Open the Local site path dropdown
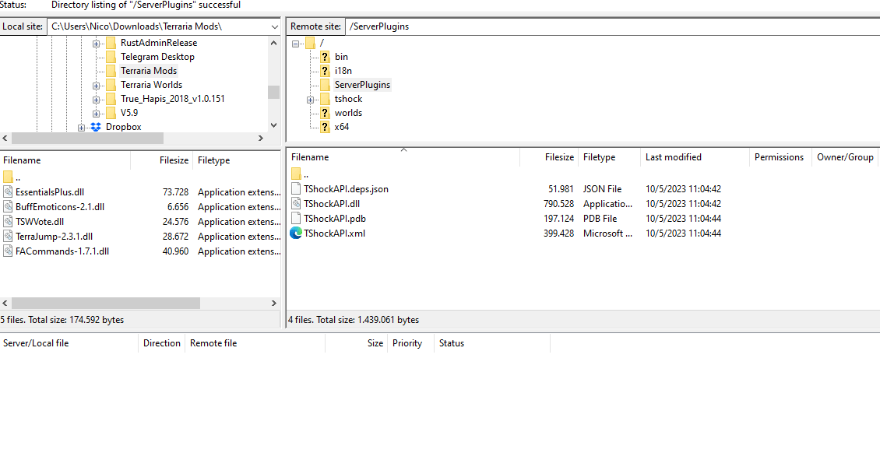This screenshot has width=880, height=453. (x=274, y=26)
